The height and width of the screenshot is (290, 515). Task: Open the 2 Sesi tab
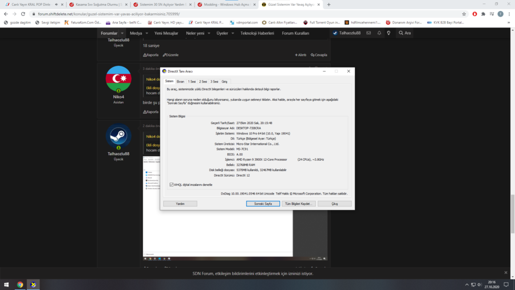203,81
